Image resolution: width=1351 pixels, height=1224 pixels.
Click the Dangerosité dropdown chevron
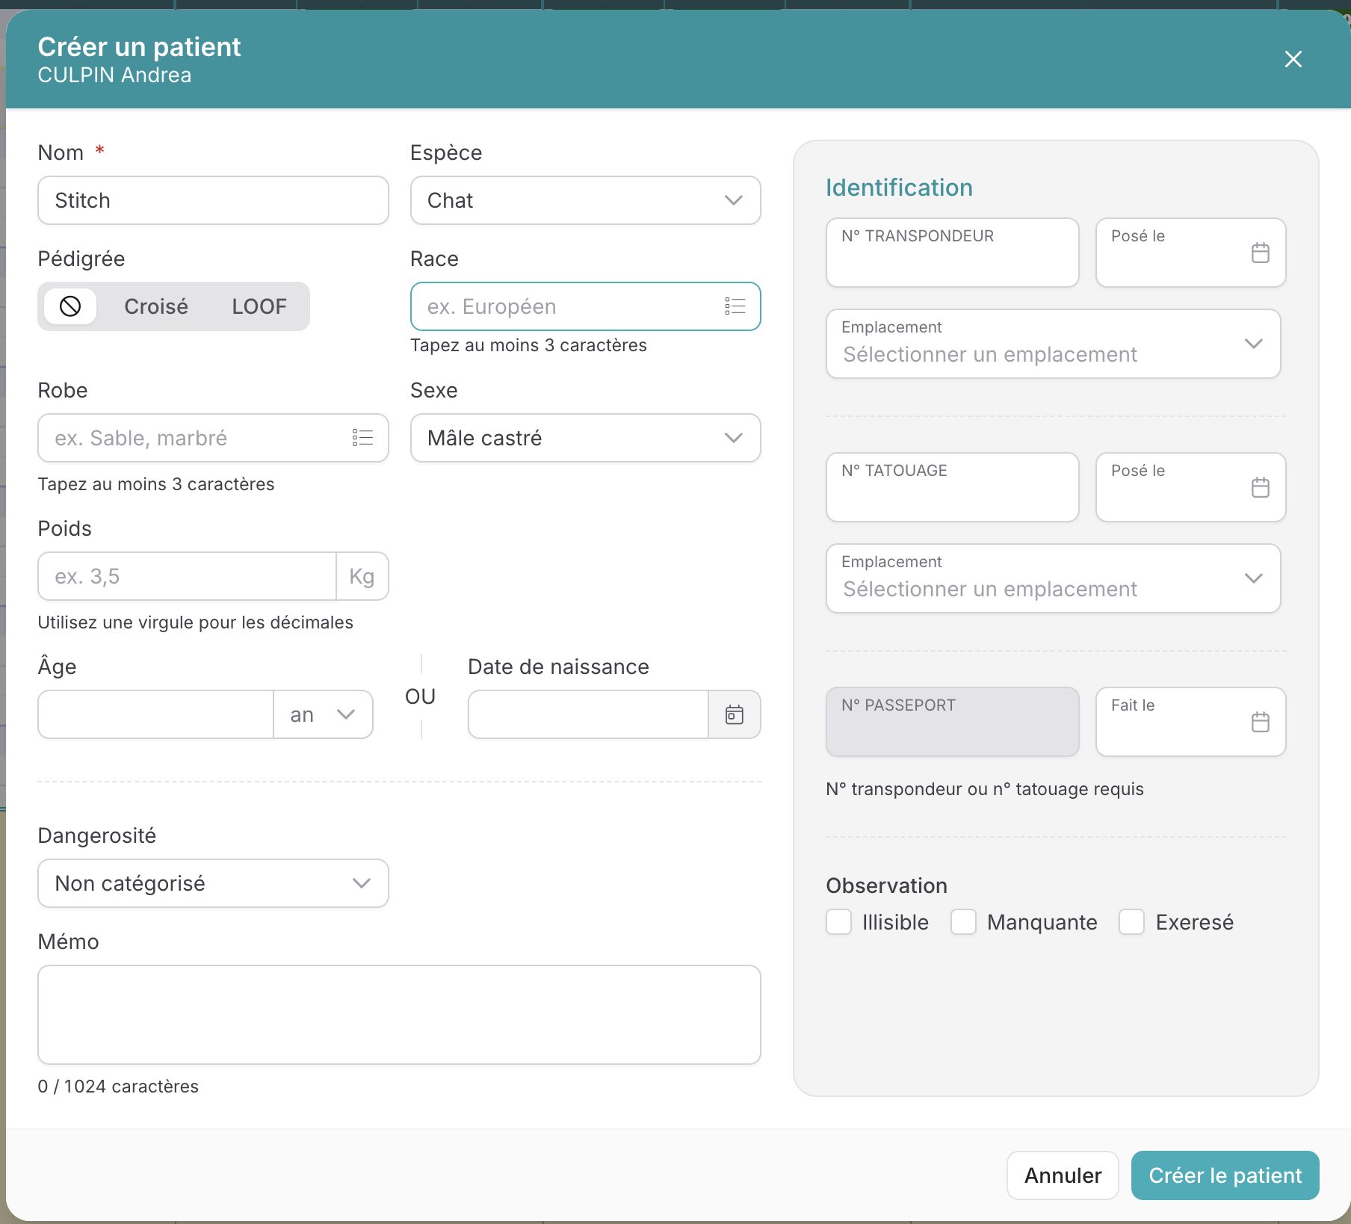[361, 883]
